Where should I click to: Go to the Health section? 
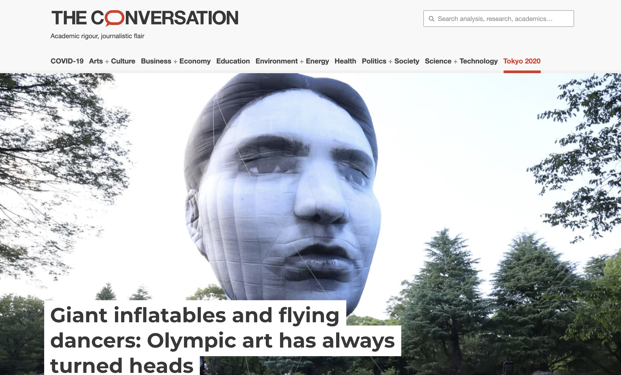345,61
